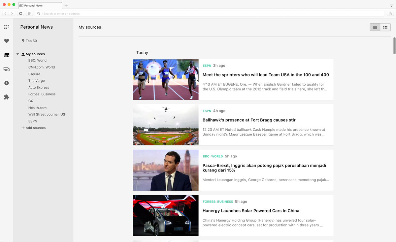Open a new tab with plus button

coord(66,5)
